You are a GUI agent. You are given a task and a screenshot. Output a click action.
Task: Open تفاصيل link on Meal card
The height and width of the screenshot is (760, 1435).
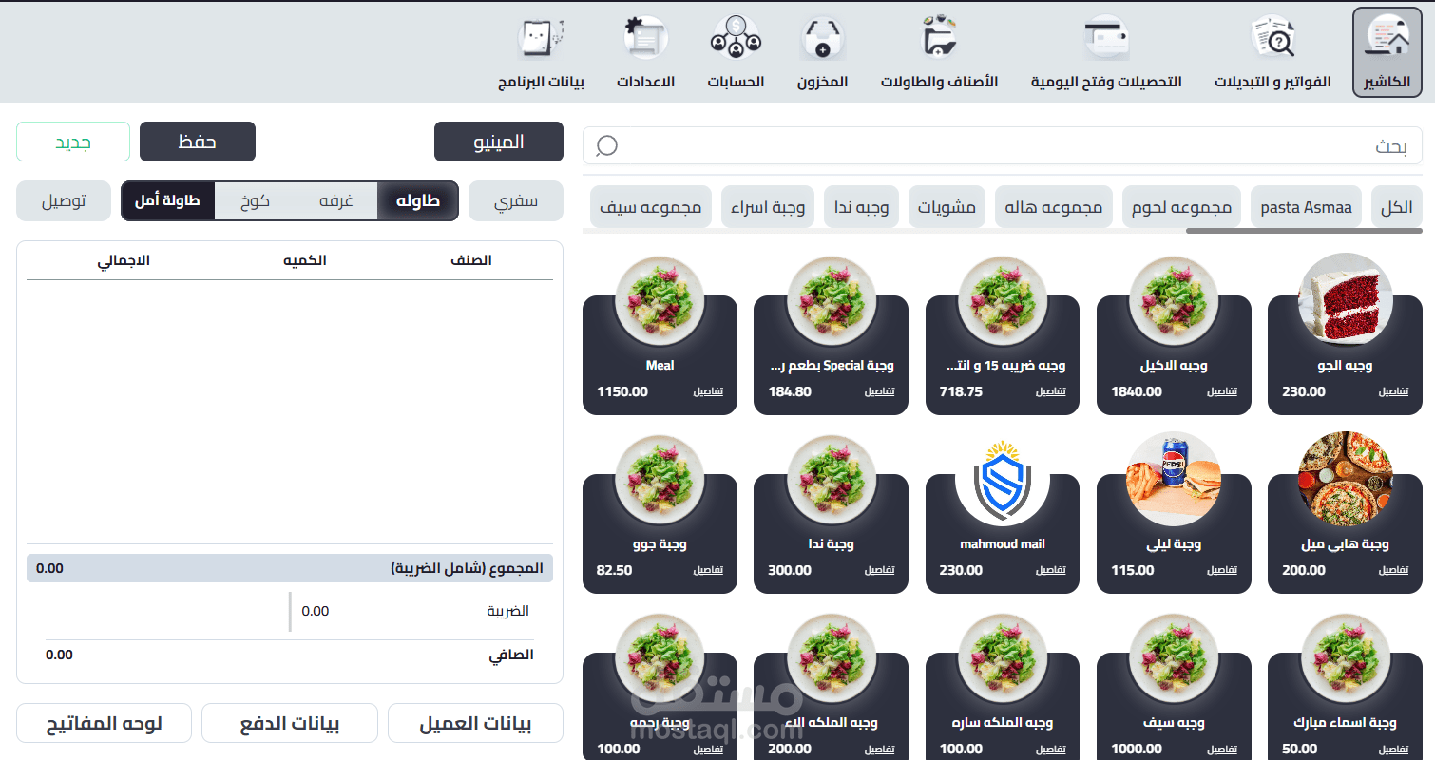[708, 391]
